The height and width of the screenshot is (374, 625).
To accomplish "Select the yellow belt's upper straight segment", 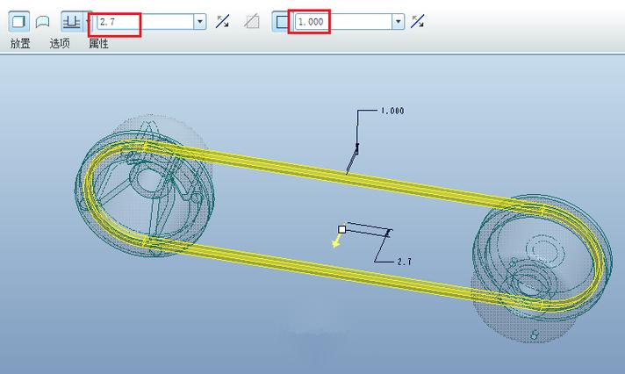I will click(x=351, y=173).
